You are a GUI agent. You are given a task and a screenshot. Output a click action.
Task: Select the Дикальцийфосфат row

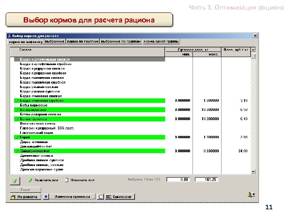pyautogui.click(x=89, y=147)
